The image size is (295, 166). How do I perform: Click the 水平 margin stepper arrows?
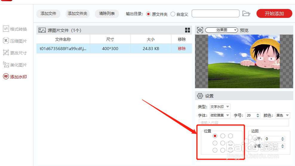click(x=282, y=139)
